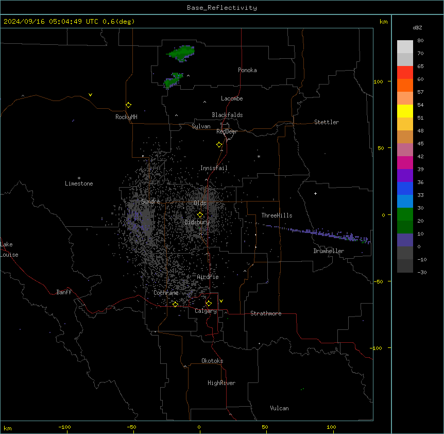This screenshot has width=444, height=434.
Task: Select the bright yellow swatch in dBZ legend
Action: point(405,111)
